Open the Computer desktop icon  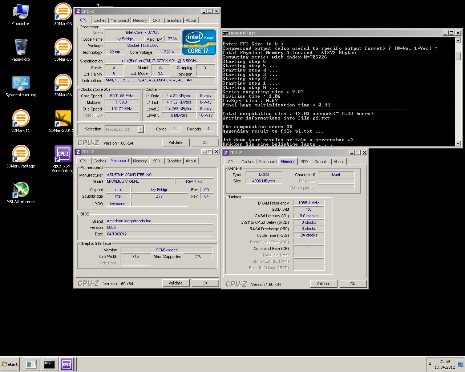21,15
